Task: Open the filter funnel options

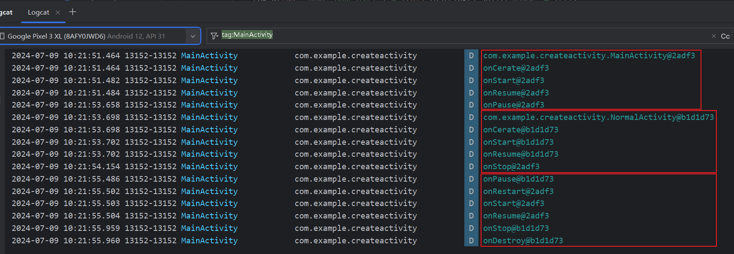Action: [x=214, y=36]
